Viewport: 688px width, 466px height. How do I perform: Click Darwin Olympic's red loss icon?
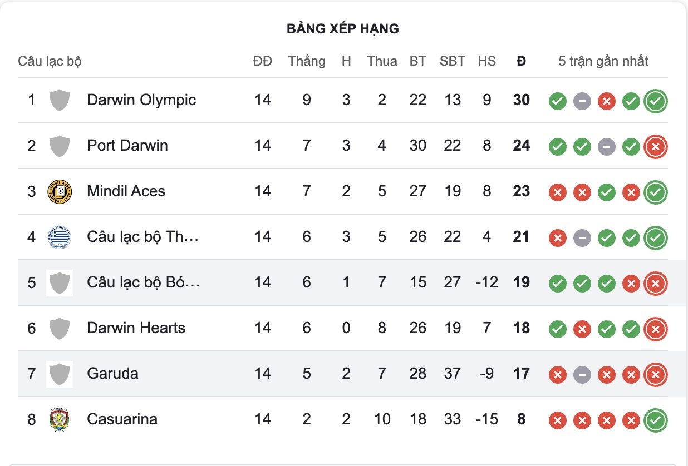(x=607, y=102)
